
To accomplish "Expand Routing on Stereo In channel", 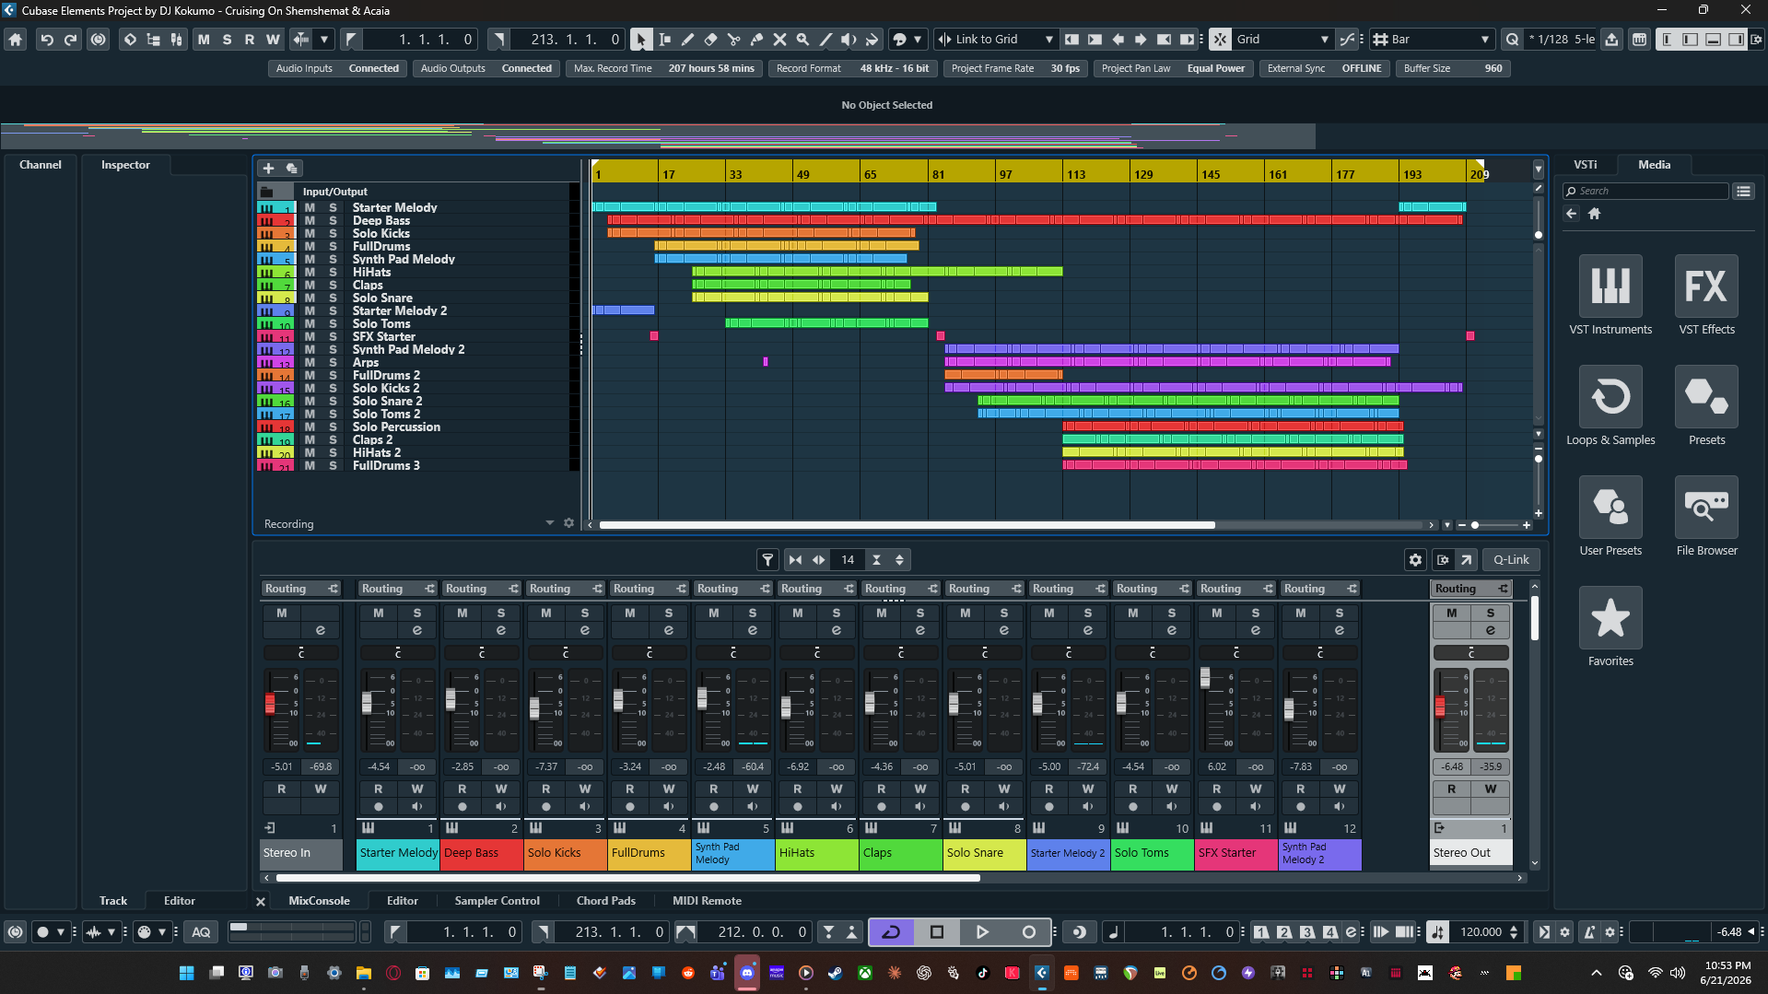I will pyautogui.click(x=301, y=589).
